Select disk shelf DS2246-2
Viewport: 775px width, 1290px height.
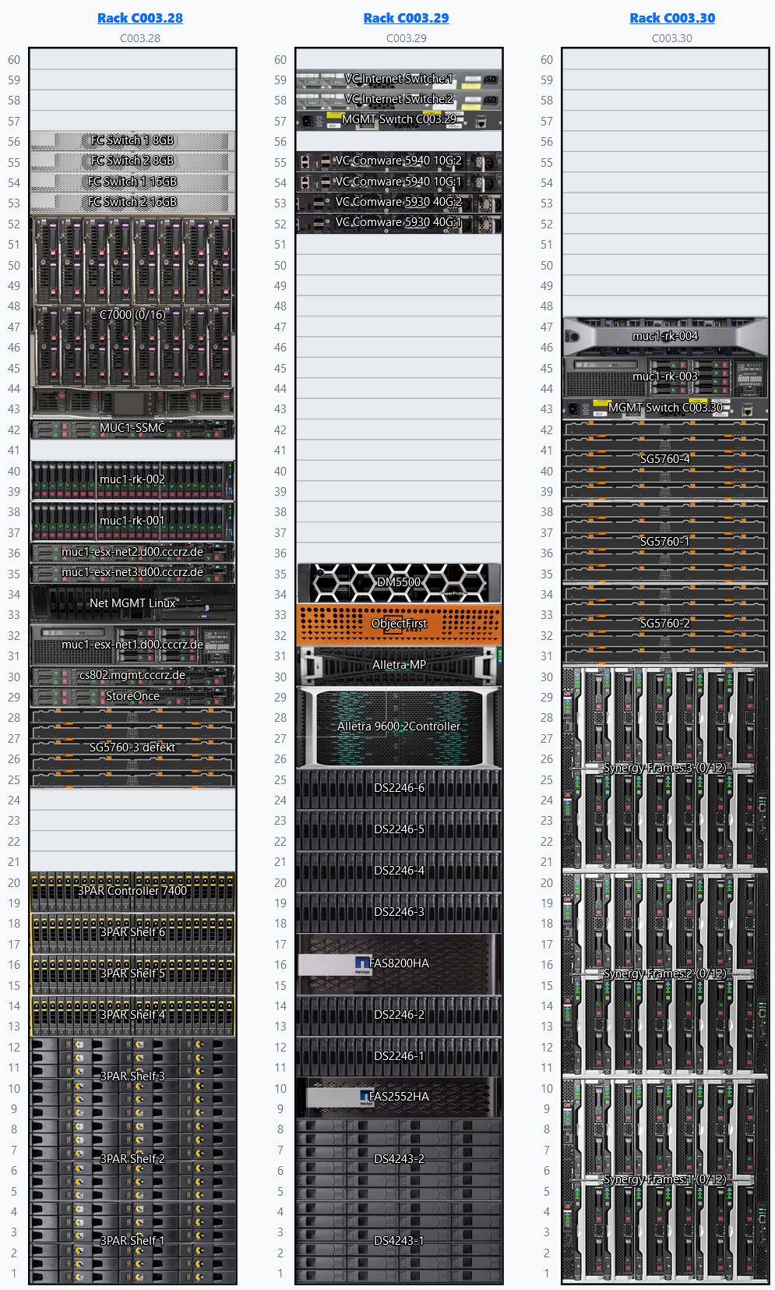point(399,1016)
